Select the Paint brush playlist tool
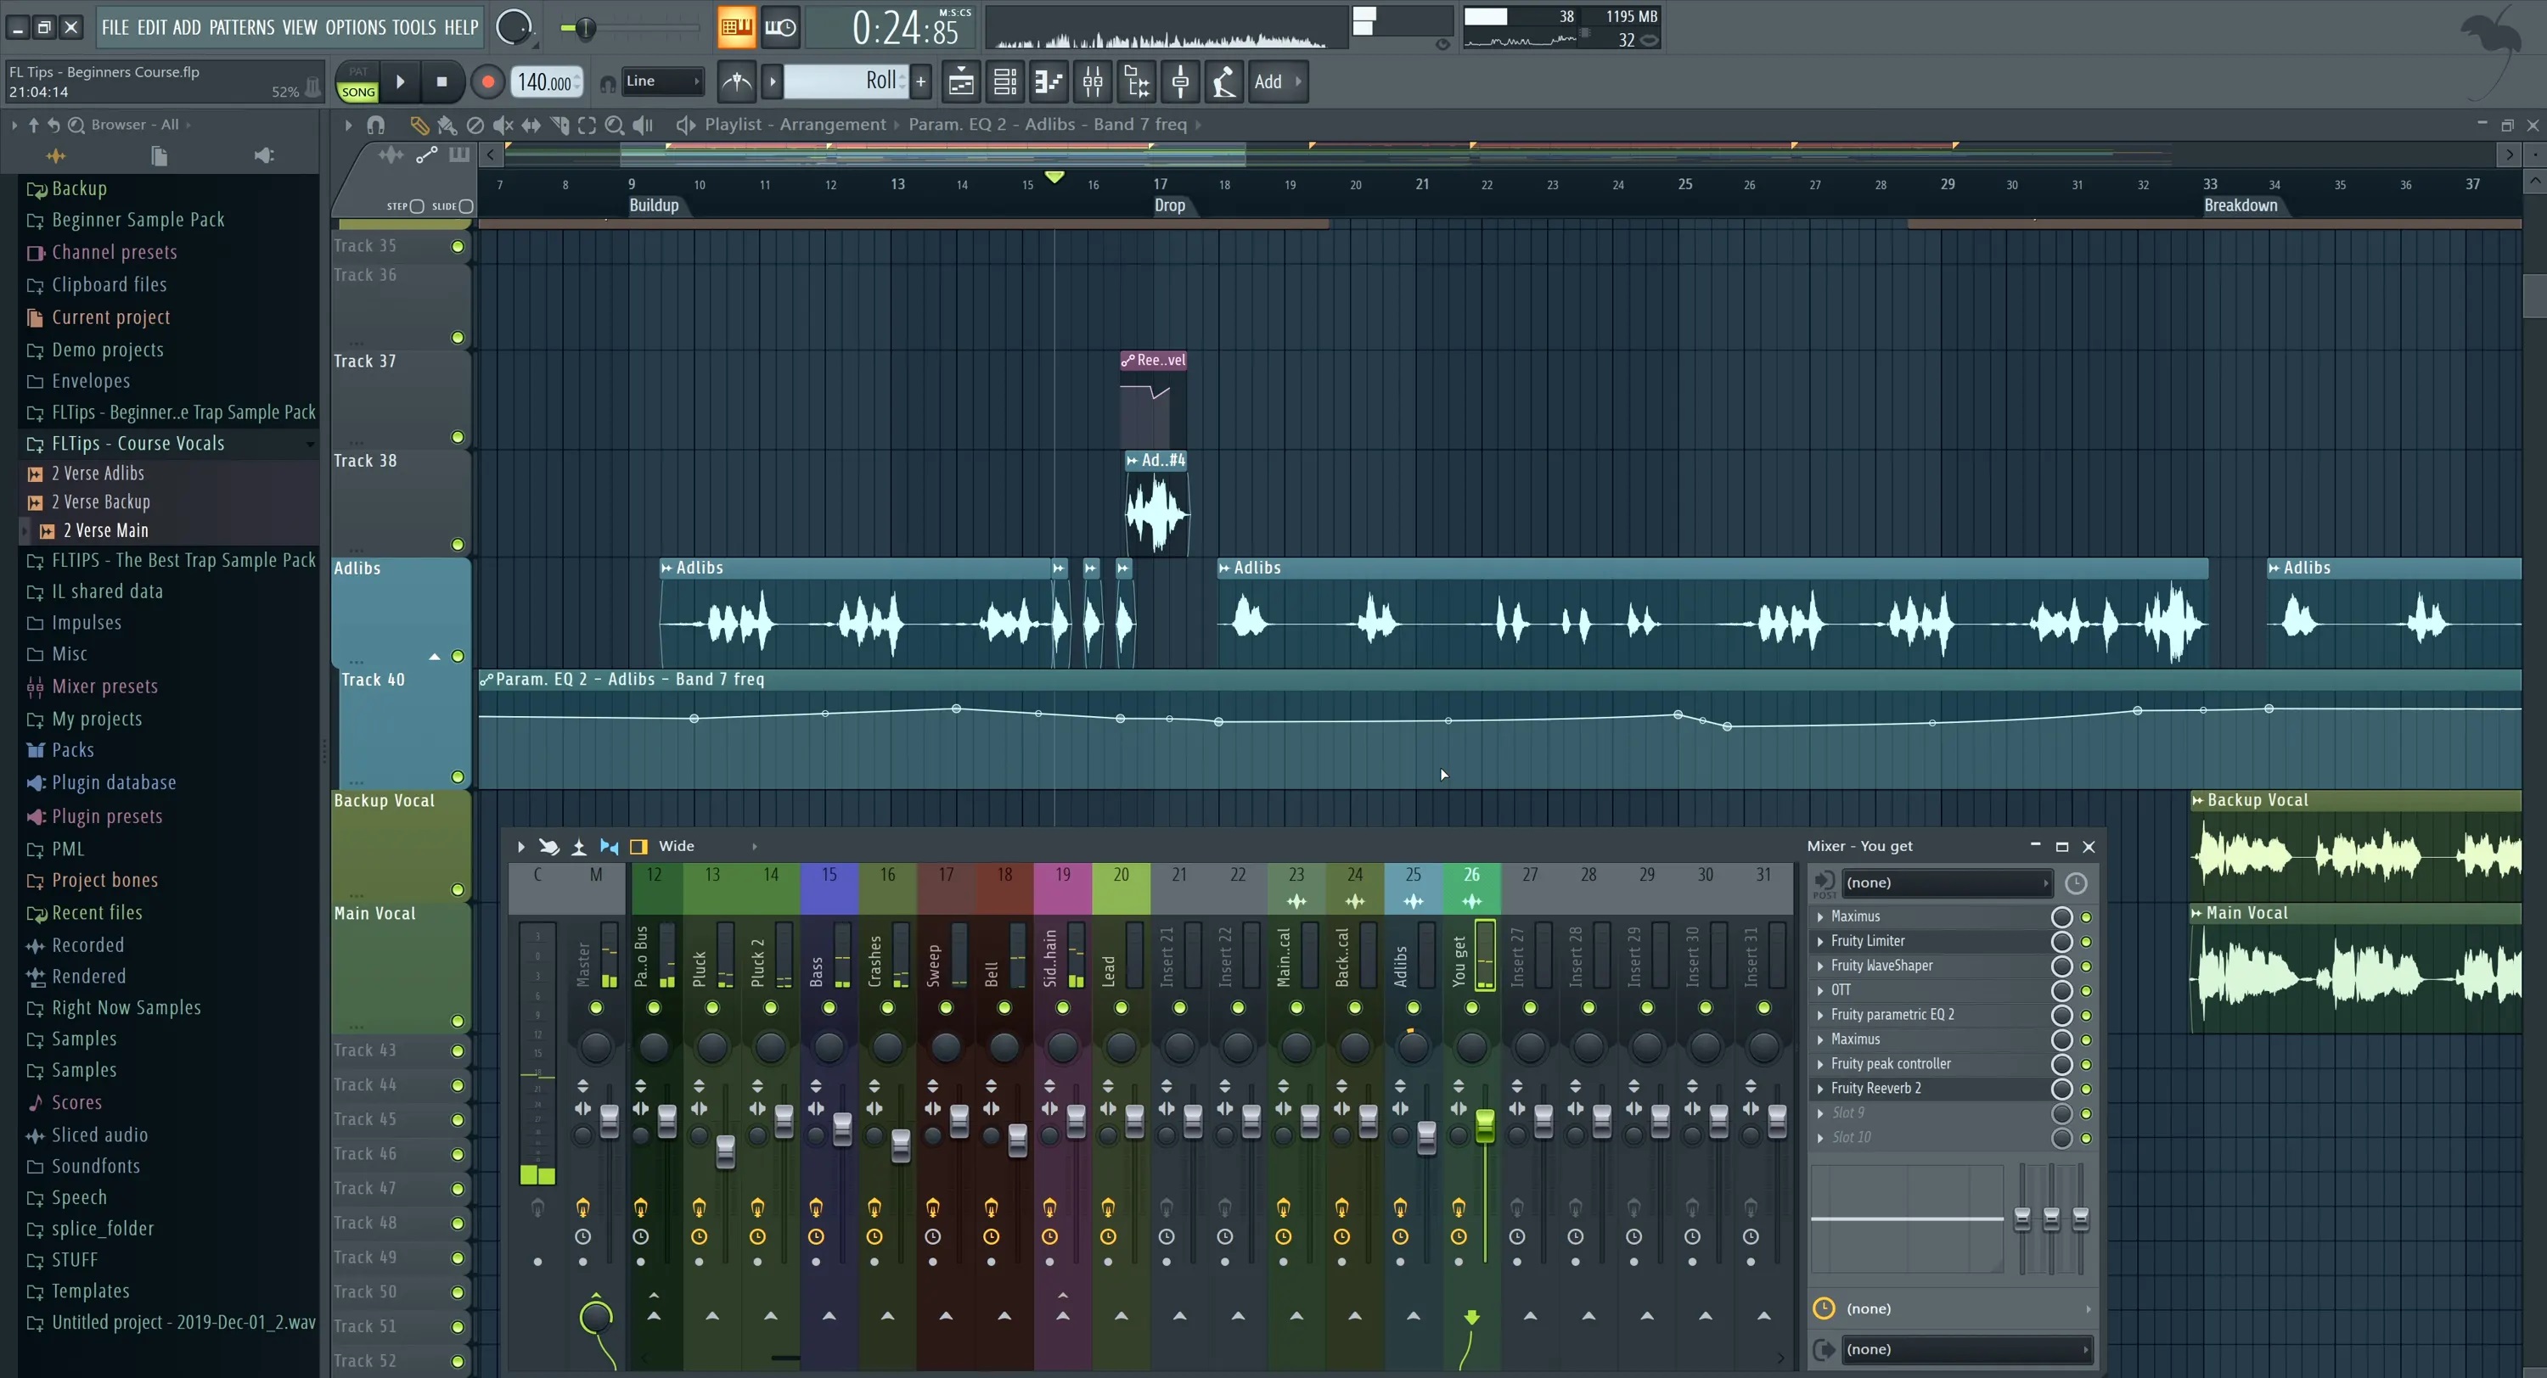Image resolution: width=2547 pixels, height=1378 pixels. click(x=447, y=126)
